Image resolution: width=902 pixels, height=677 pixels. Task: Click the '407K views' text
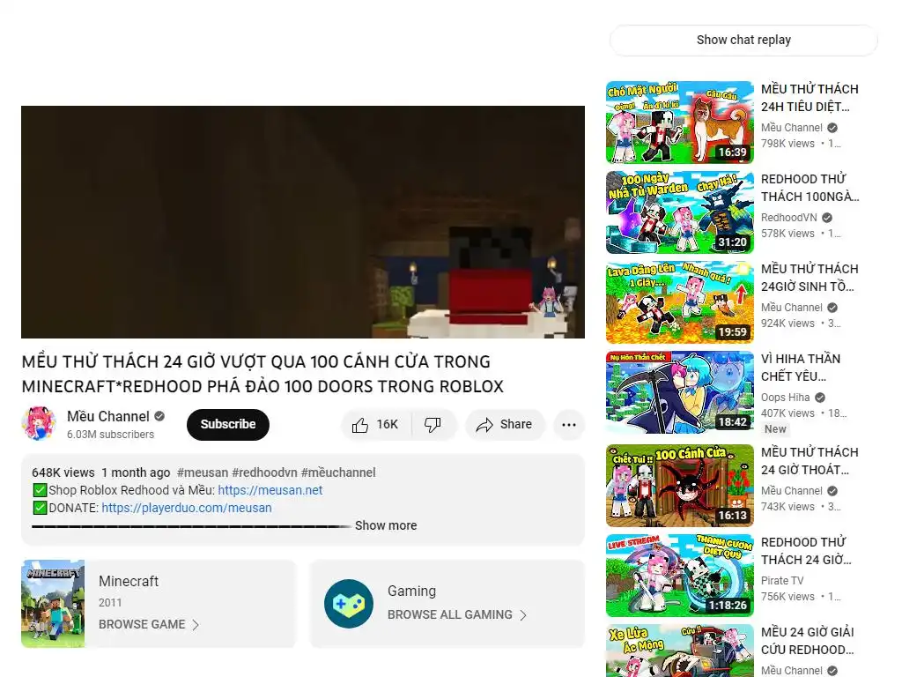[x=787, y=413]
